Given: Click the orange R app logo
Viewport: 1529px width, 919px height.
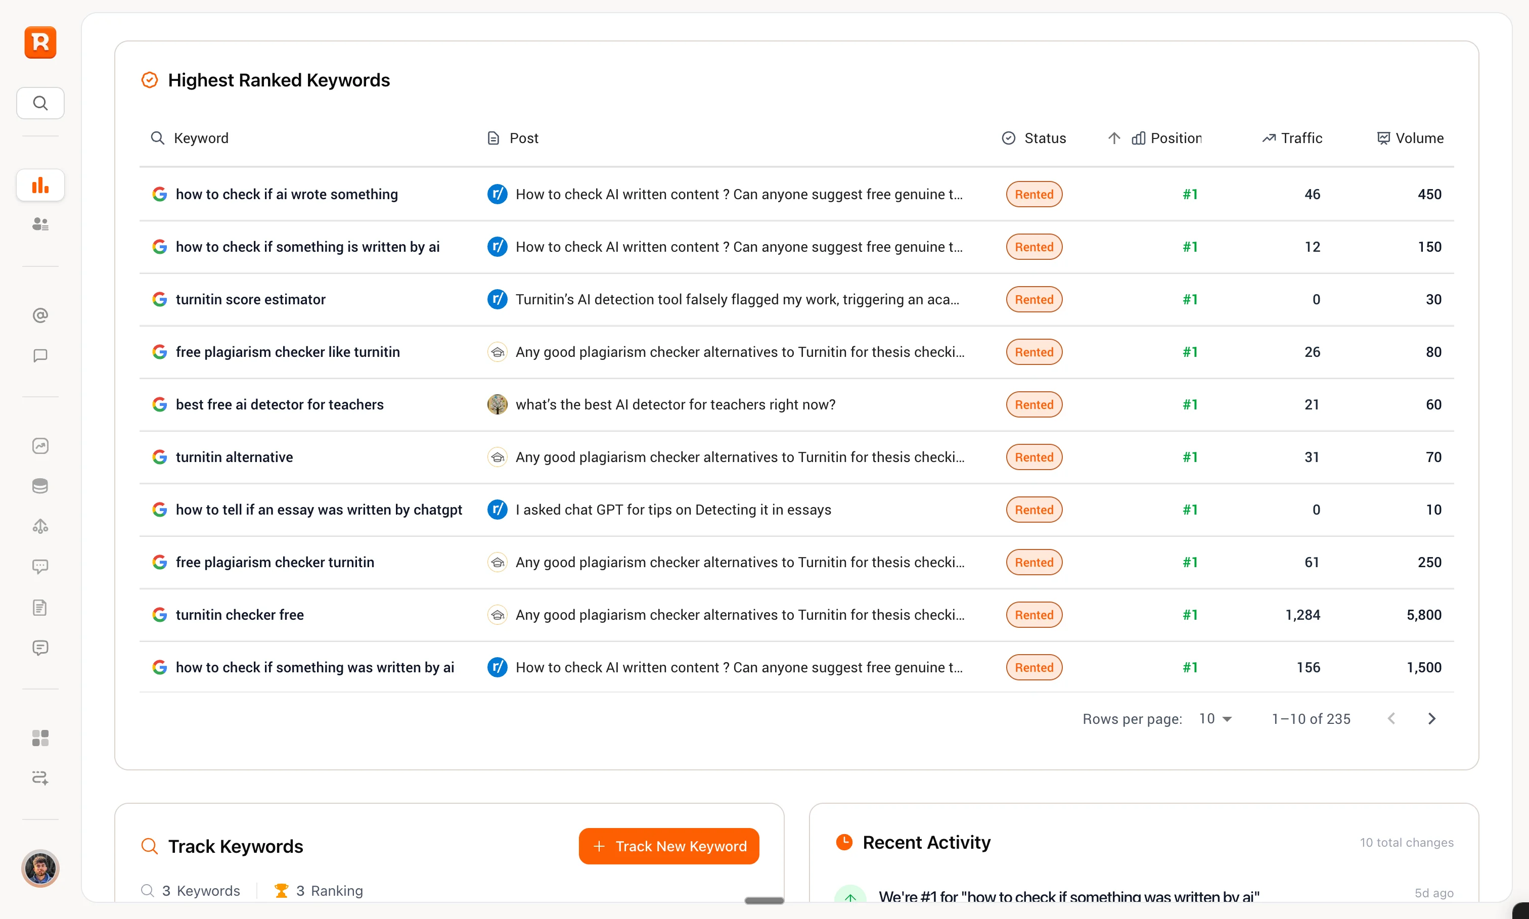Looking at the screenshot, I should 40,42.
